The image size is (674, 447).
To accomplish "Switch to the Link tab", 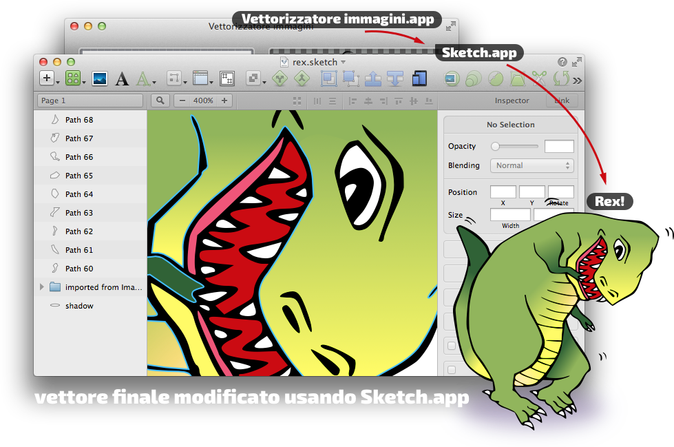I will click(x=562, y=101).
